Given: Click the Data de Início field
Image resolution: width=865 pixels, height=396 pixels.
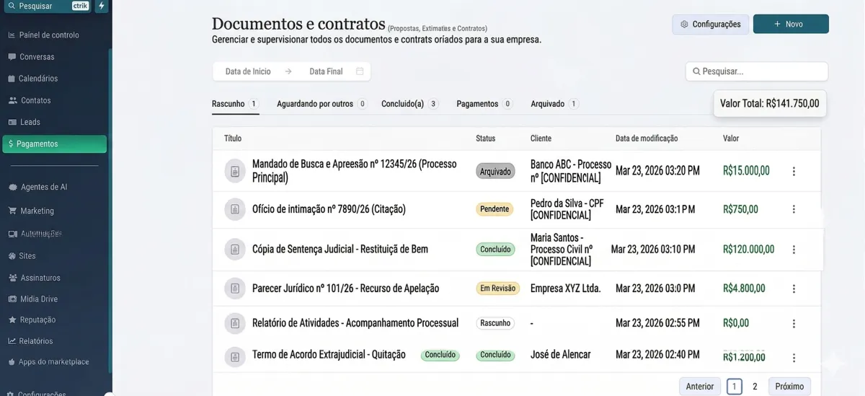Looking at the screenshot, I should [248, 71].
